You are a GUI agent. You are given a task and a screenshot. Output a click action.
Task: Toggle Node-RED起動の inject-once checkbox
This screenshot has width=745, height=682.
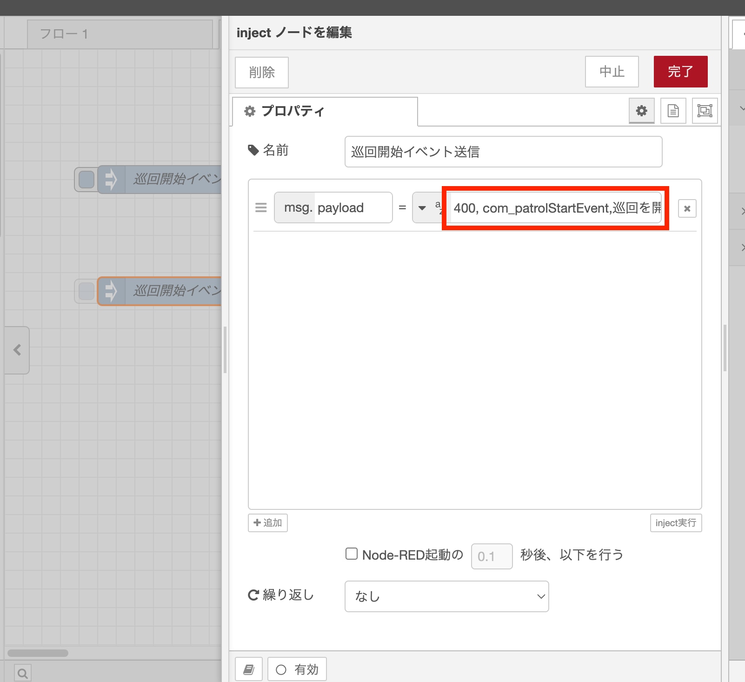click(352, 554)
